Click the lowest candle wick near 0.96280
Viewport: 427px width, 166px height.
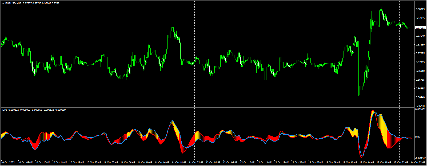coord(359,102)
